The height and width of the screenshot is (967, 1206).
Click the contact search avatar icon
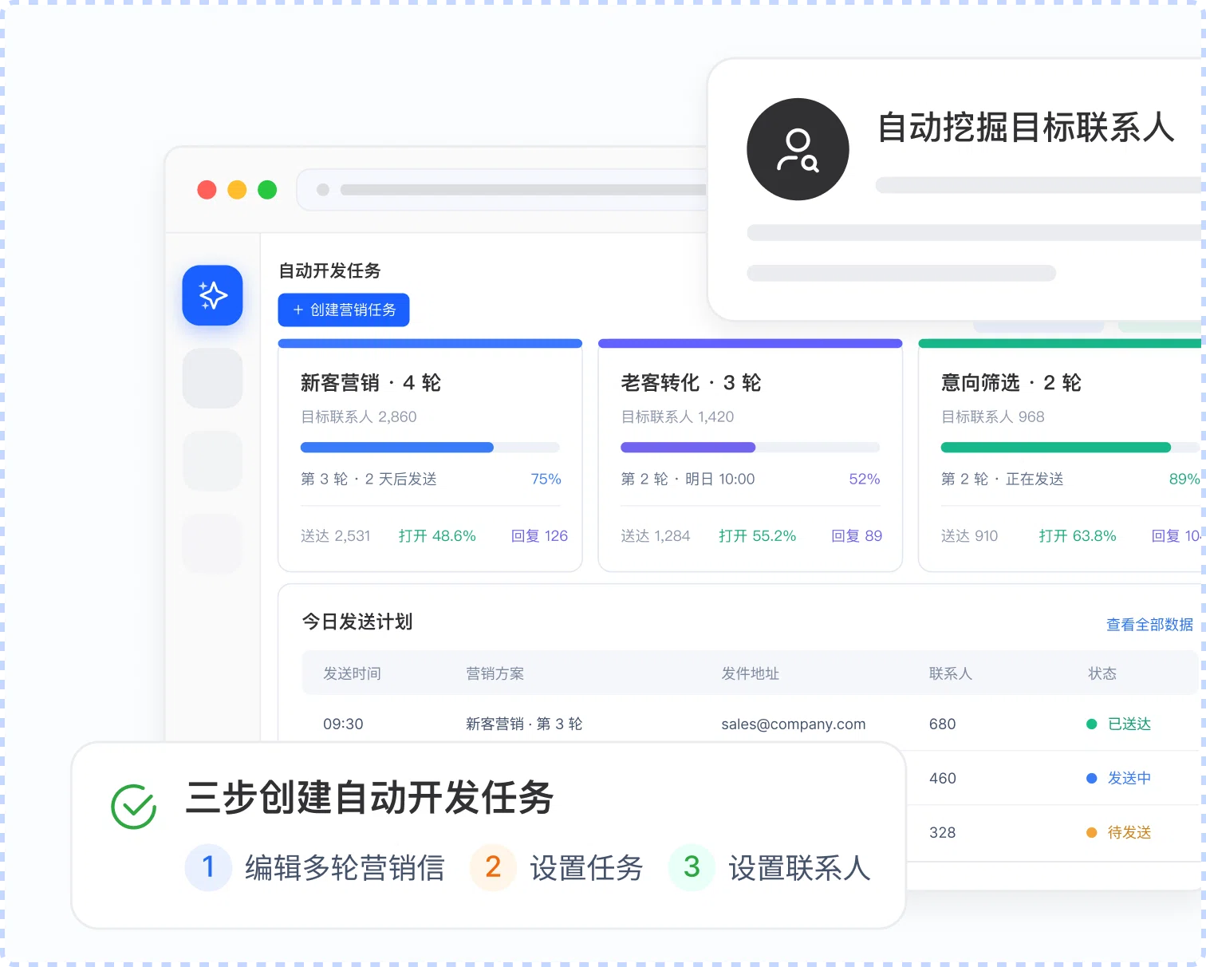point(798,149)
